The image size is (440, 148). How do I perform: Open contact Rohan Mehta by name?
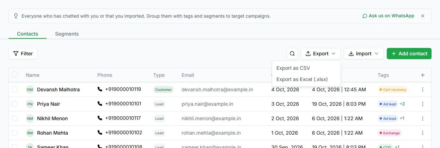[53, 133]
